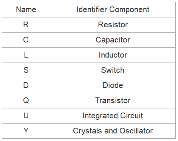
Task: Select the Inductor cell
Action: 113,55
